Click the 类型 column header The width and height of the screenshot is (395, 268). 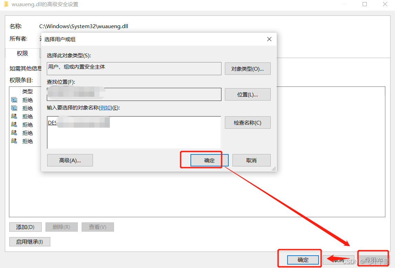28,91
